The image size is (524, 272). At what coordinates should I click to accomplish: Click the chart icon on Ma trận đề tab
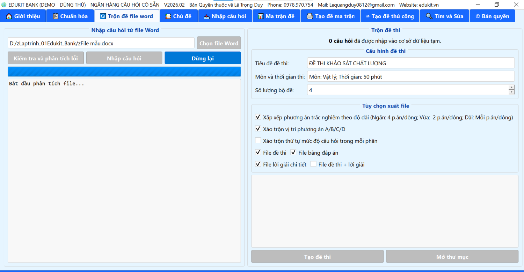[x=261, y=16]
